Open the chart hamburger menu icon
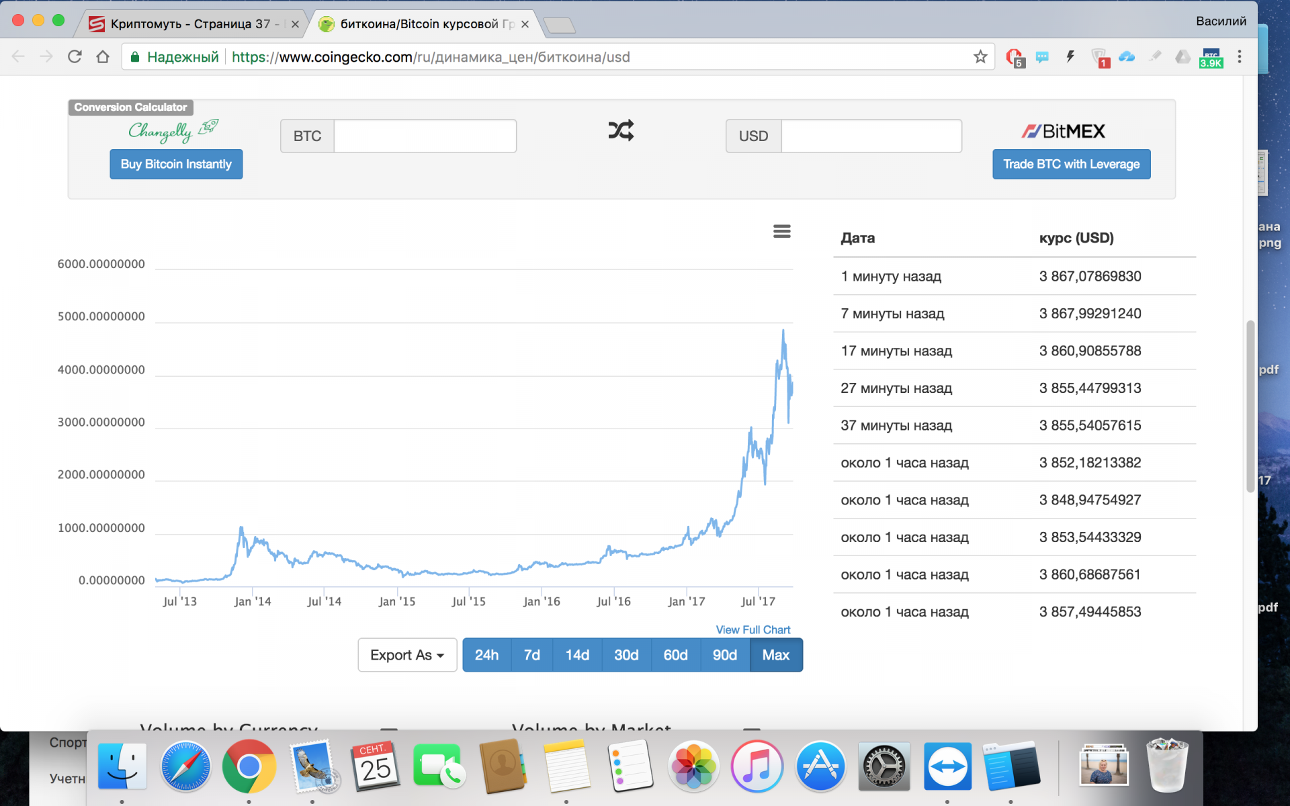The width and height of the screenshot is (1290, 806). [781, 231]
